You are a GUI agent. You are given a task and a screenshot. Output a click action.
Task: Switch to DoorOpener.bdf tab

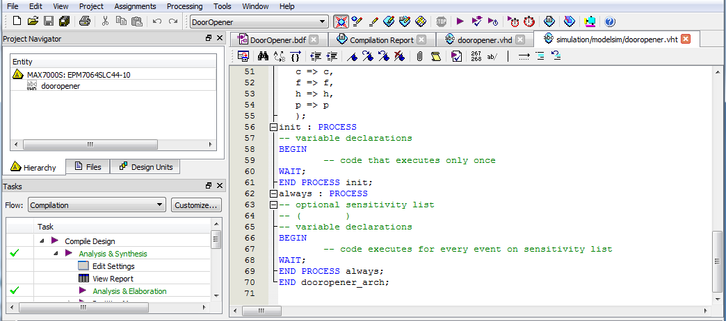pyautogui.click(x=277, y=40)
